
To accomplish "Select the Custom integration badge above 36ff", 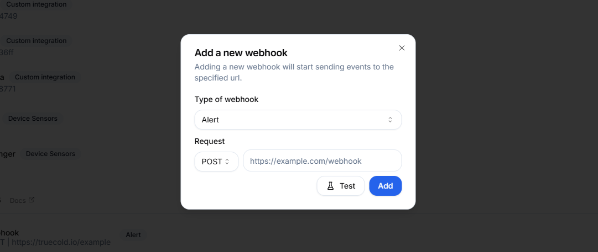I will (x=36, y=41).
